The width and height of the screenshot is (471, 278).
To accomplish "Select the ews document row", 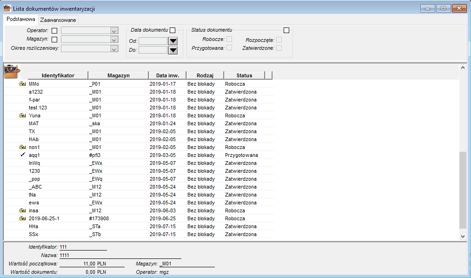I will click(139, 203).
